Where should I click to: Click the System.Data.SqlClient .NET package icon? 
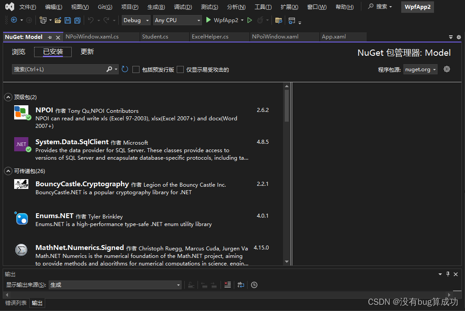point(21,144)
